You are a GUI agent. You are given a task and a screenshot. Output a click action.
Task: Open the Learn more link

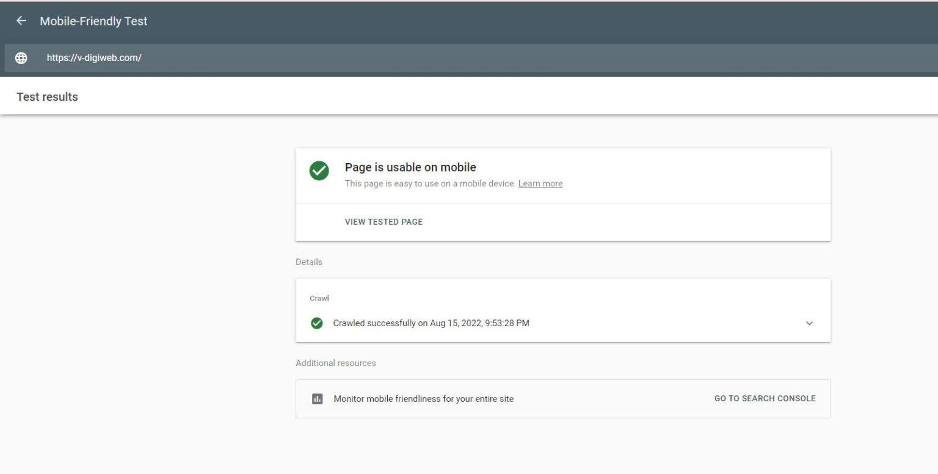click(540, 183)
